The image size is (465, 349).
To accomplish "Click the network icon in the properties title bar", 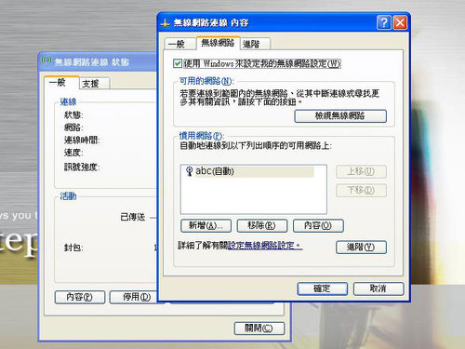I will pyautogui.click(x=166, y=23).
